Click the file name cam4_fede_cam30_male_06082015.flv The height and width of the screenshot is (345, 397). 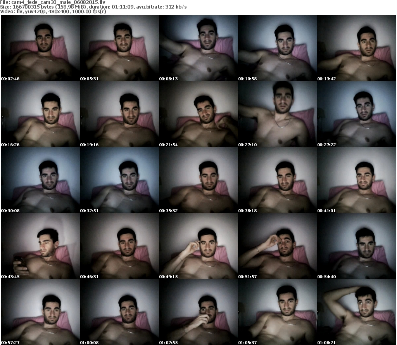[x=58, y=2]
